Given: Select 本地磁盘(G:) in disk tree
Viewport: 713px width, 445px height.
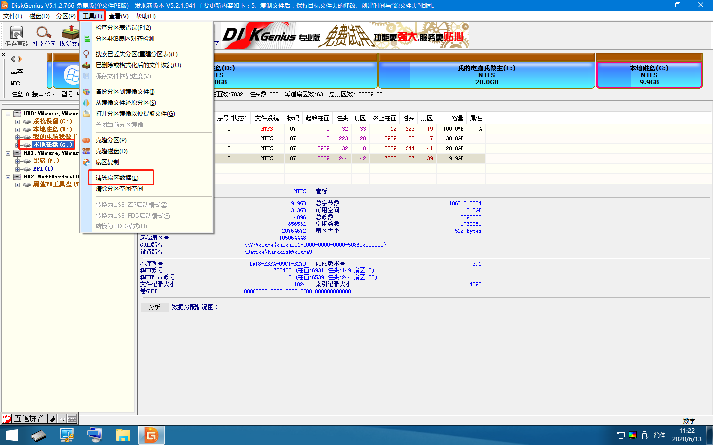Looking at the screenshot, I should point(52,145).
